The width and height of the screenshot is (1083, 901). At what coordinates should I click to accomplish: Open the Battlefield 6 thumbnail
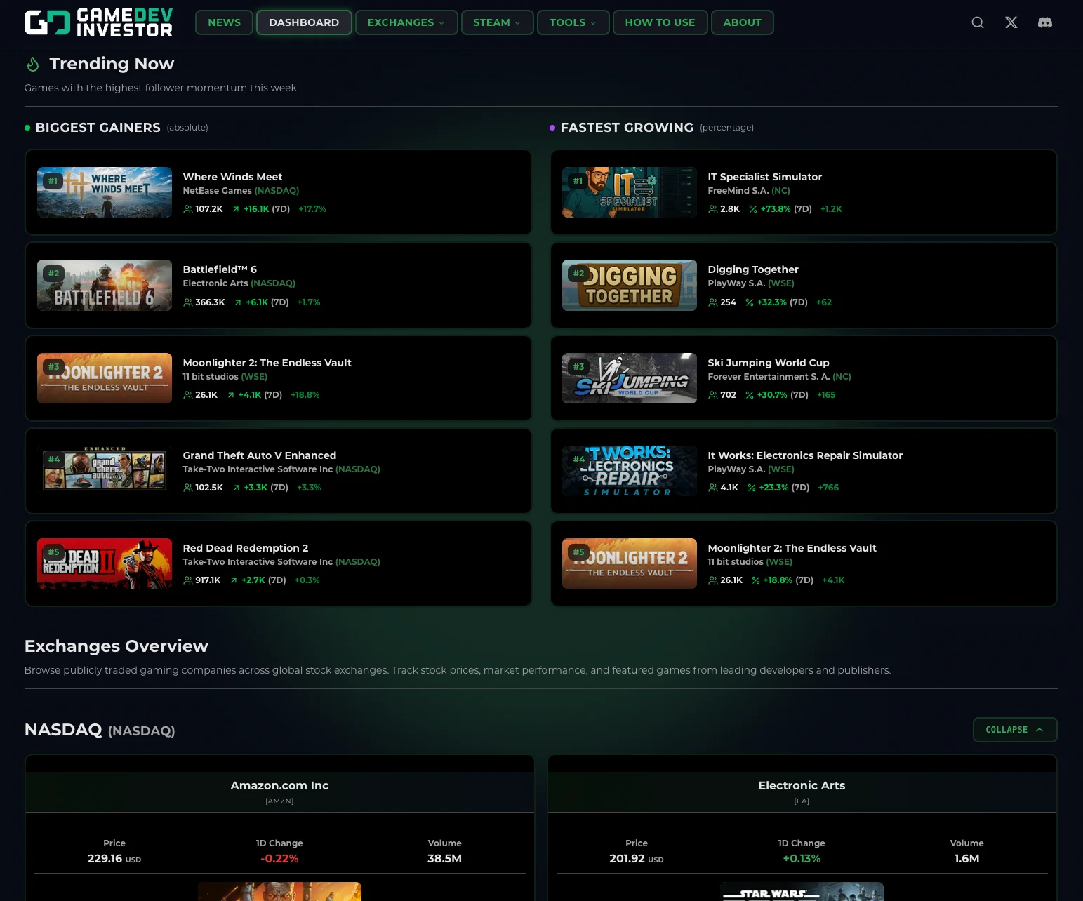104,285
